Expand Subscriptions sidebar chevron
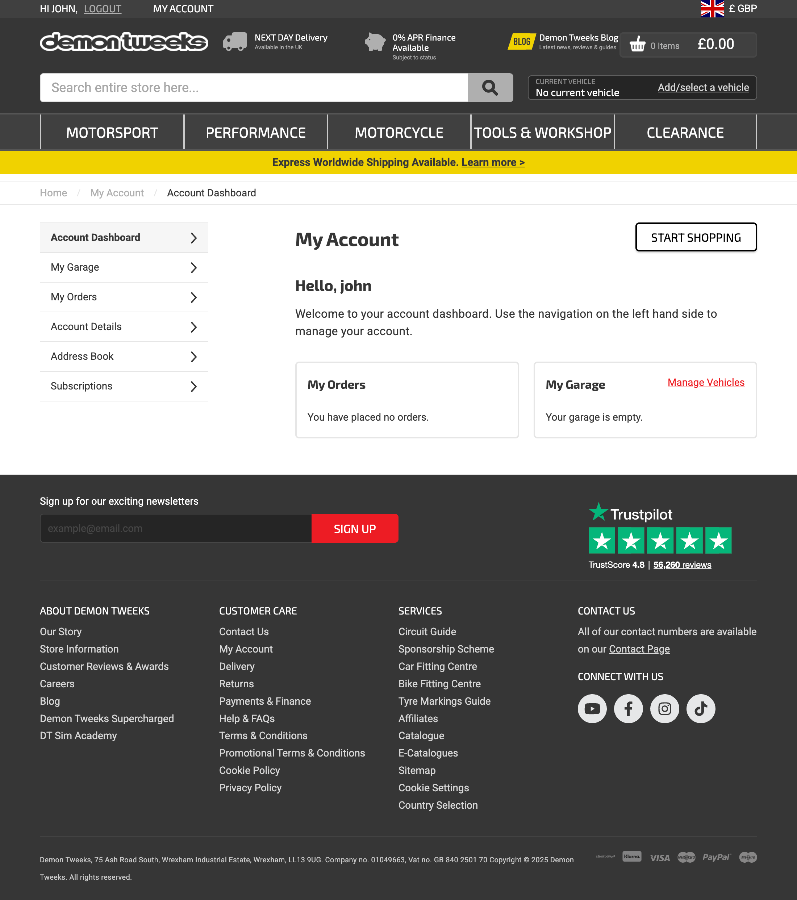This screenshot has width=797, height=900. (x=193, y=387)
